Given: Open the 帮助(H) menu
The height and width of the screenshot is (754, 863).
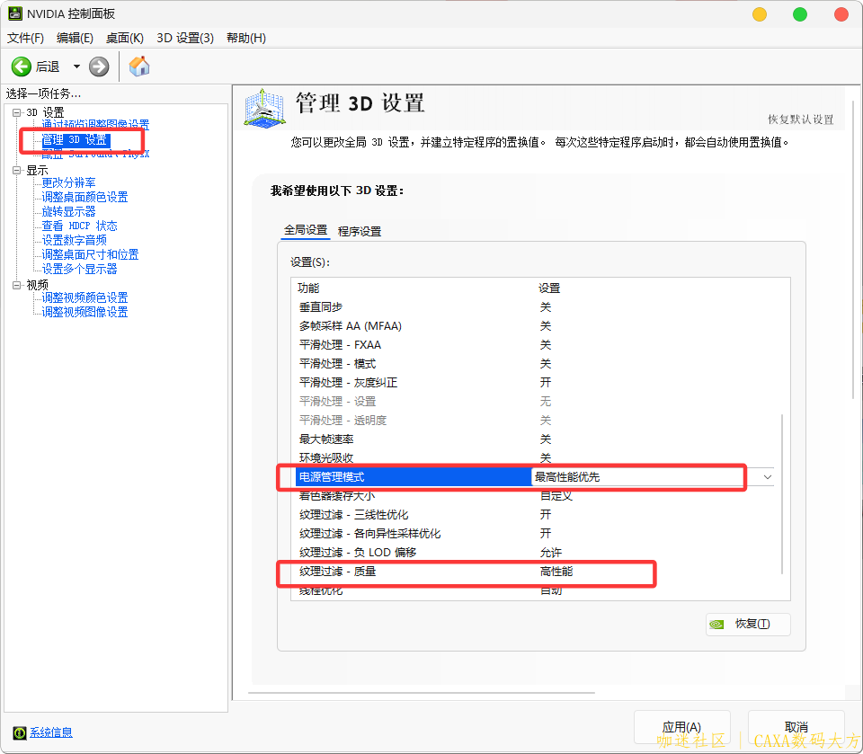Looking at the screenshot, I should (x=246, y=38).
